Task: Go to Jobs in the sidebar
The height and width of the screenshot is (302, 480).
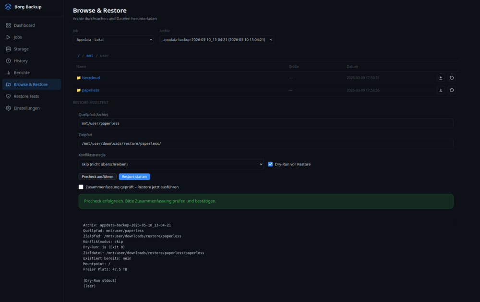Action: (32, 37)
